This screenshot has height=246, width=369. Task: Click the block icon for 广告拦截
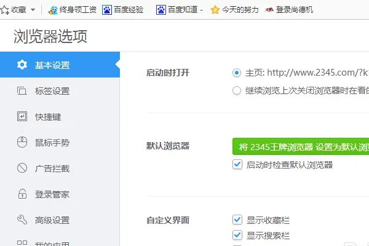coord(22,168)
